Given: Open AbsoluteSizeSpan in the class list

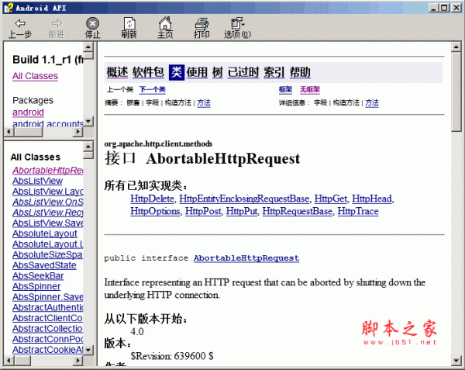Looking at the screenshot, I should click(48, 254).
